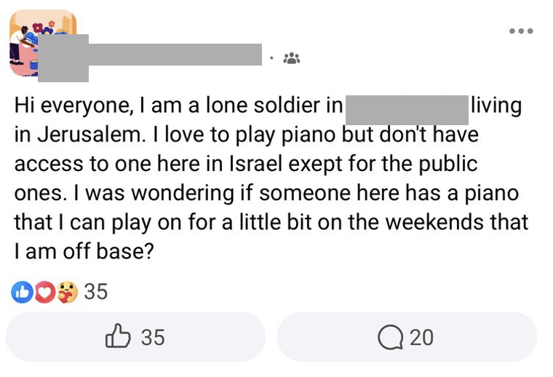
Task: Click the care hug reaction emoji
Action: [67, 293]
